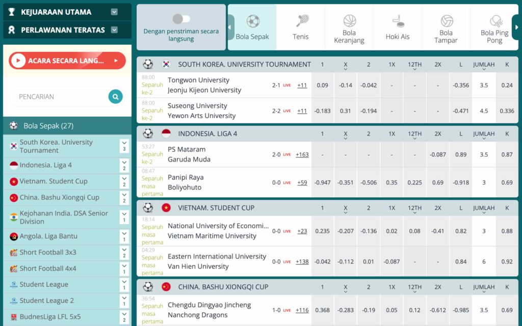Viewport: 522px width, 326px height.
Task: Open +163 more markets for PS Mataram
Action: pyautogui.click(x=302, y=154)
